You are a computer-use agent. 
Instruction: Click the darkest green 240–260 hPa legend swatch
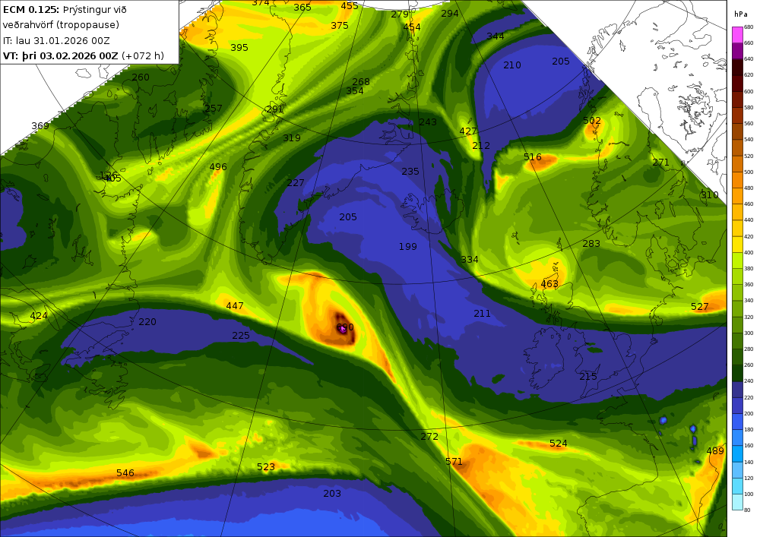point(737,374)
